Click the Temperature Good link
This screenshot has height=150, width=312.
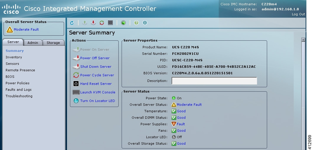pos(181,111)
